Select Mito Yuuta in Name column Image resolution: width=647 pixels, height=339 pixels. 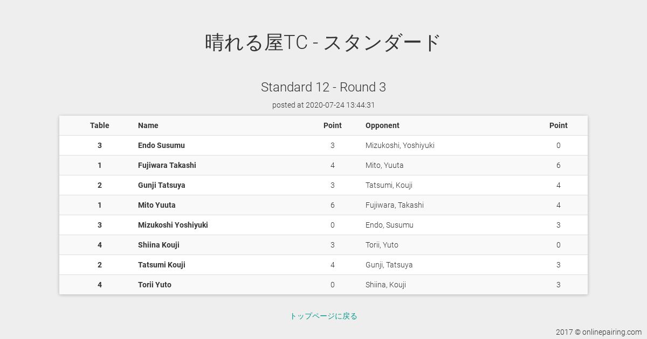157,205
